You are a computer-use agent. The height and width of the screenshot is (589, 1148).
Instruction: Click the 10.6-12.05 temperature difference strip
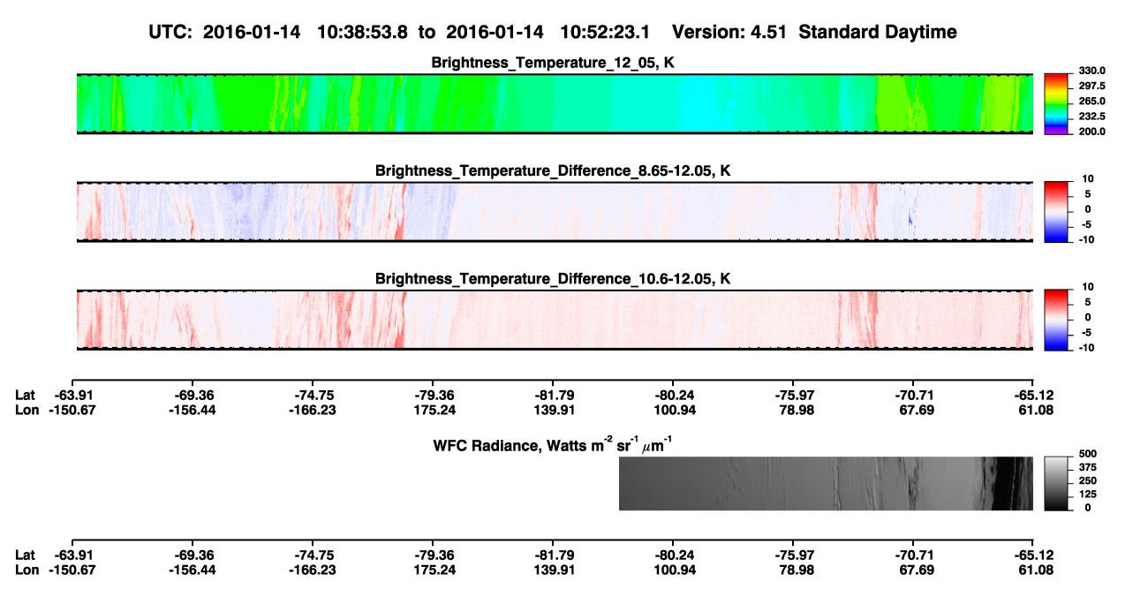pyautogui.click(x=555, y=320)
